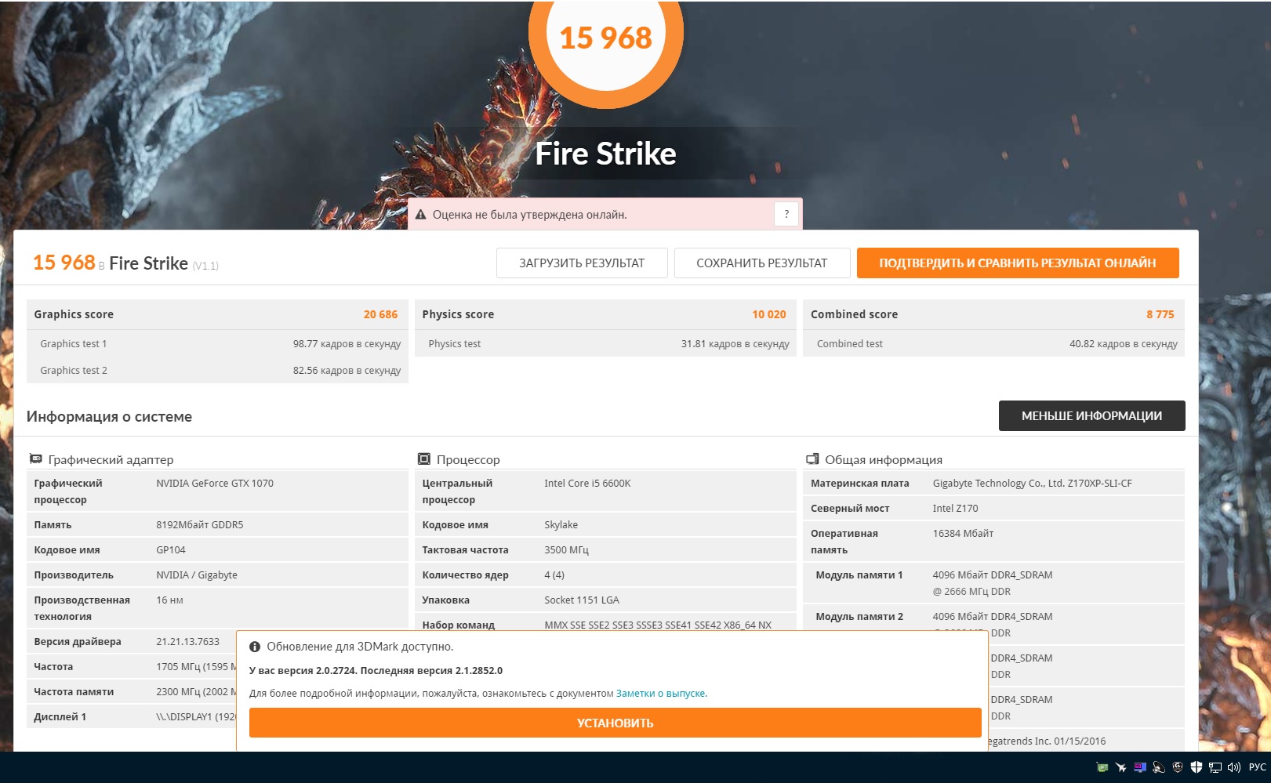Image resolution: width=1271 pixels, height=783 pixels.
Task: Open Windows Defender shield tray icon
Action: tap(1197, 767)
